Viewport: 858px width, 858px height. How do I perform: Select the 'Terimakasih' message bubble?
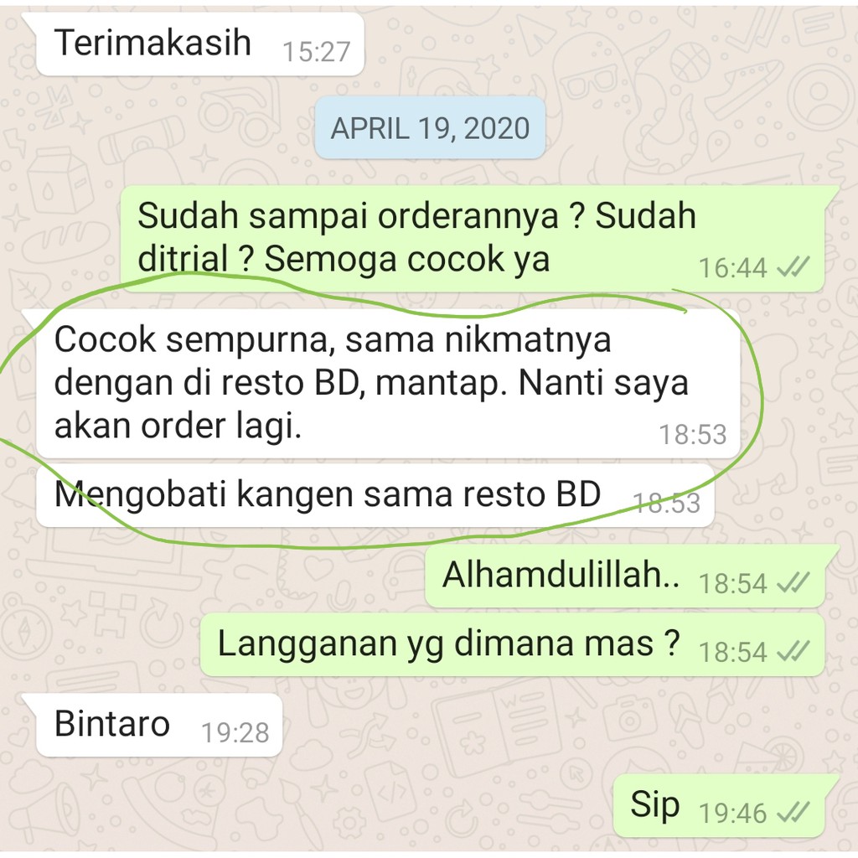pos(200,44)
